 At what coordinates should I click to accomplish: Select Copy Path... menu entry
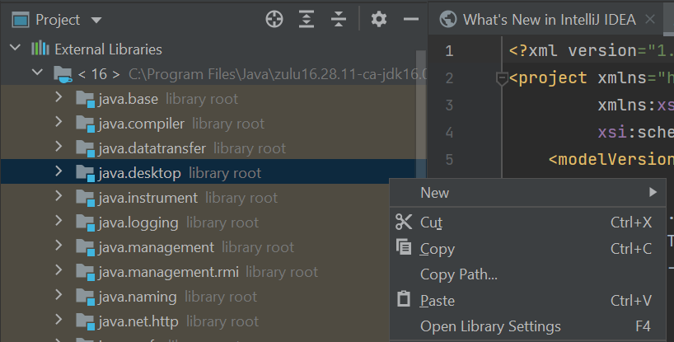pos(527,274)
